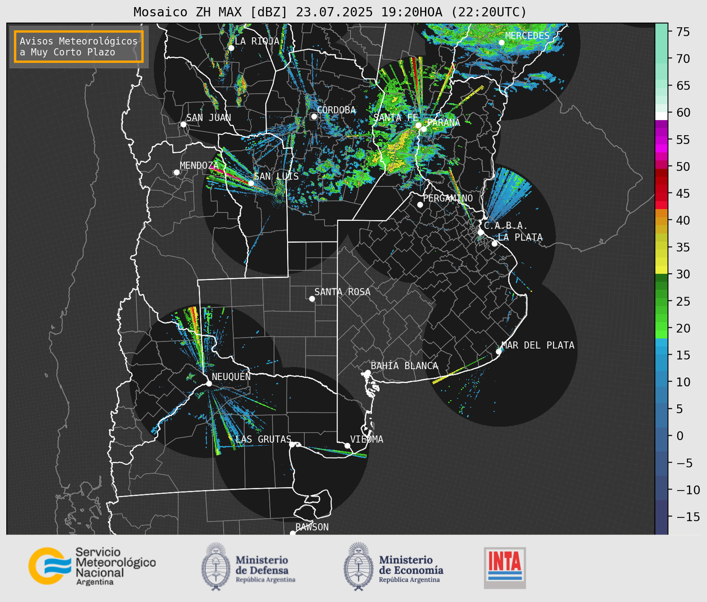
Task: Click the SAN LUIS label text
Action: pos(276,176)
